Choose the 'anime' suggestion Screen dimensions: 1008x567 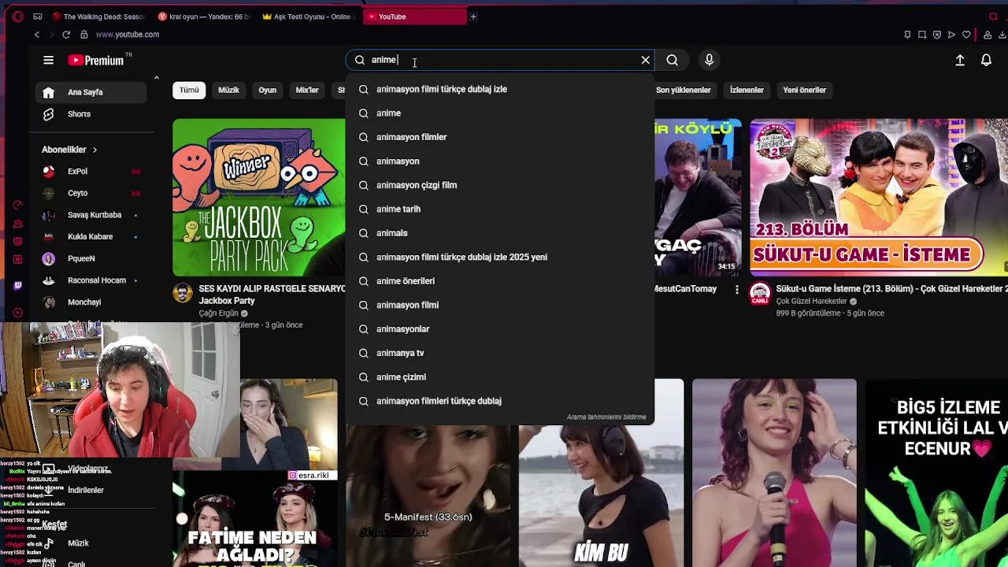(500, 113)
